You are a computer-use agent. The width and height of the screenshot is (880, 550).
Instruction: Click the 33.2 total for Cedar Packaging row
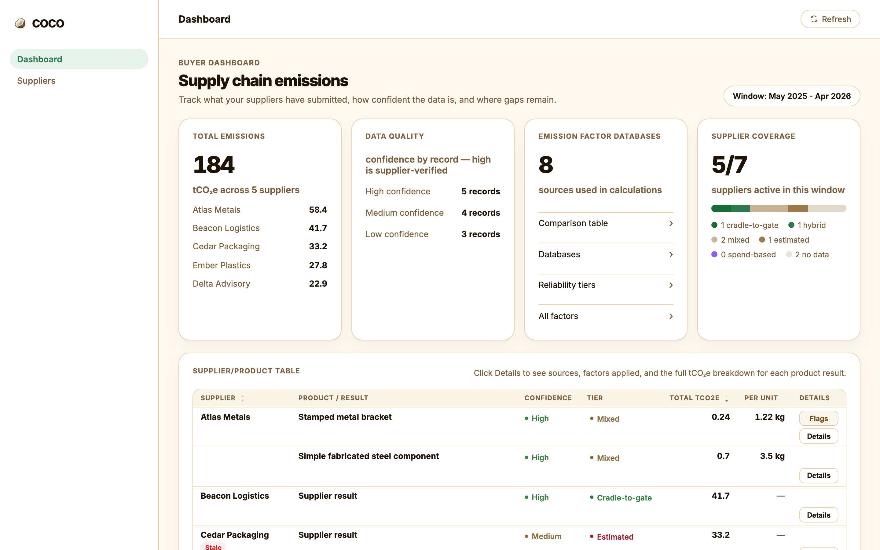point(721,535)
